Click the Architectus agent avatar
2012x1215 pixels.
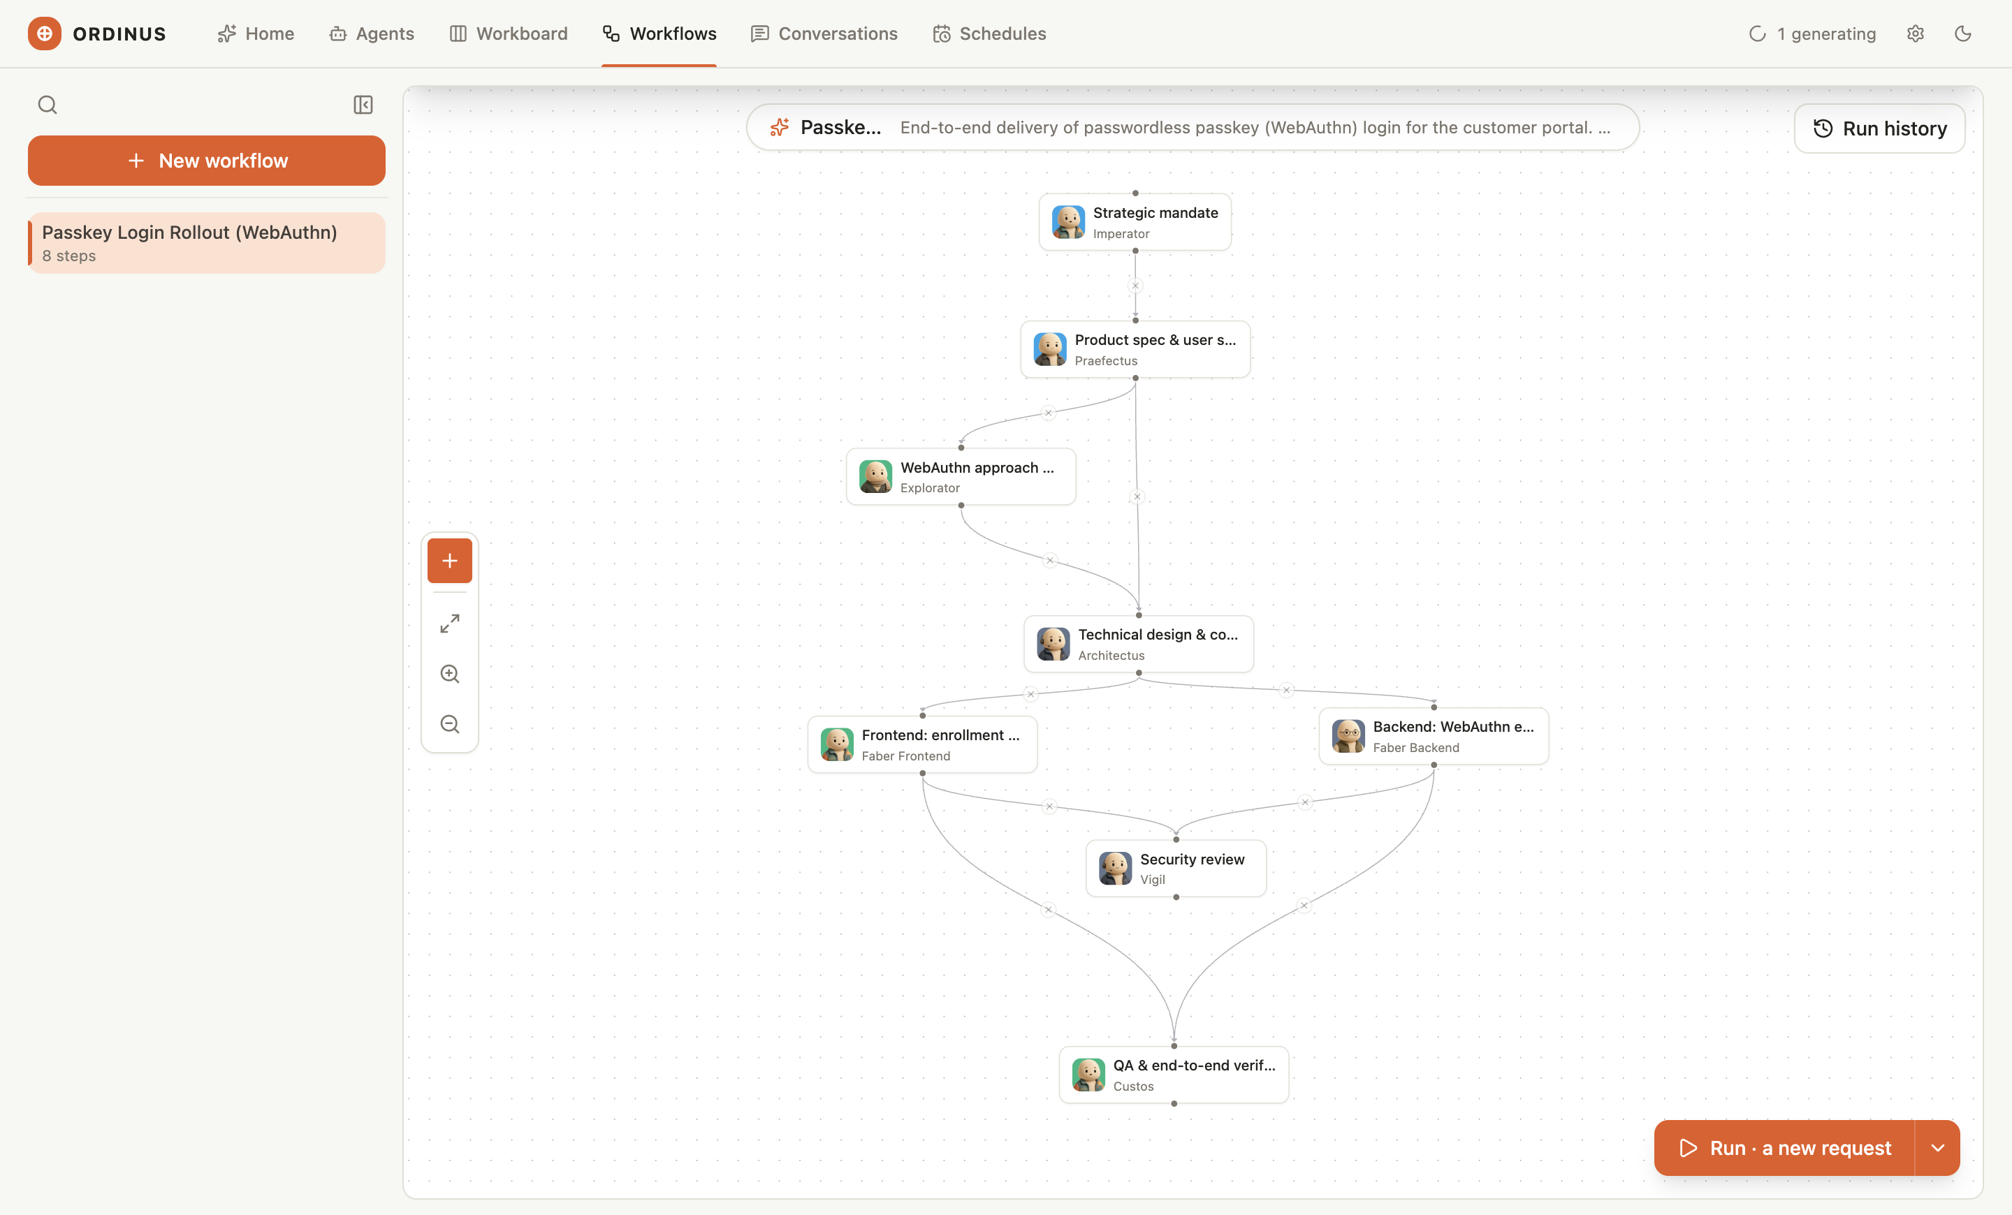pyautogui.click(x=1054, y=644)
